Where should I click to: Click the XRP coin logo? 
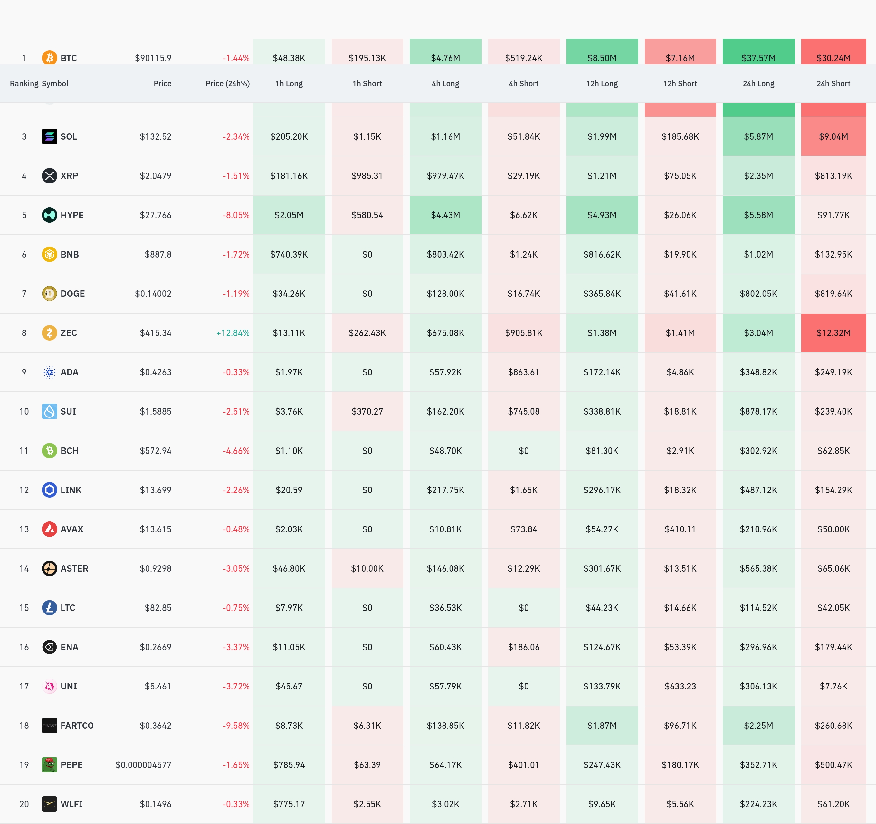click(49, 176)
